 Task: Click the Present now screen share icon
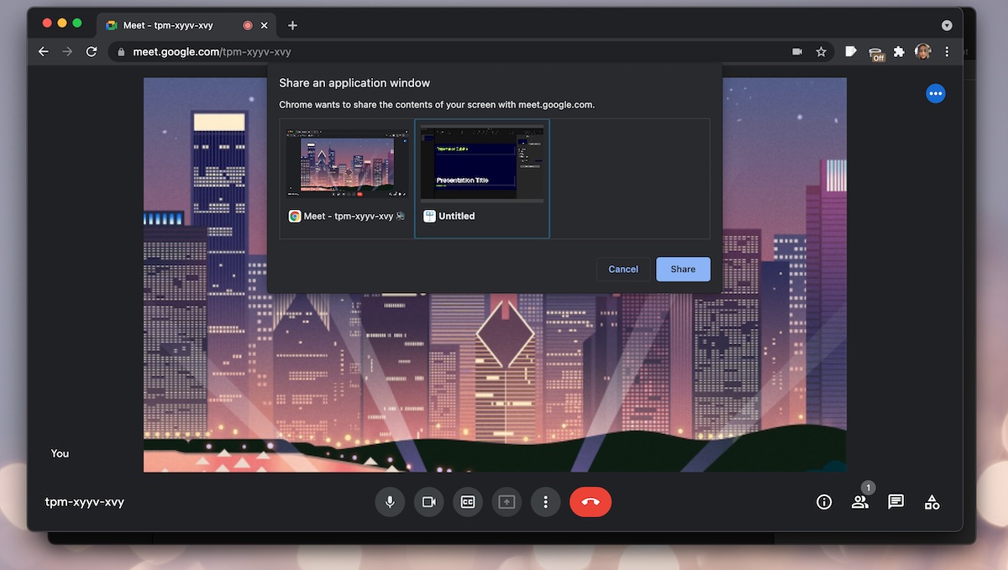coord(507,502)
